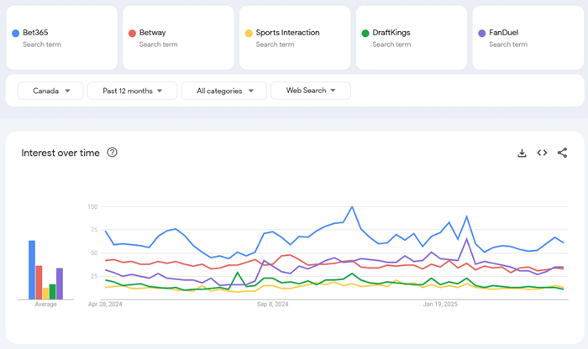Click the yellow Sports Interaction color dot
The width and height of the screenshot is (588, 349).
[x=249, y=34]
